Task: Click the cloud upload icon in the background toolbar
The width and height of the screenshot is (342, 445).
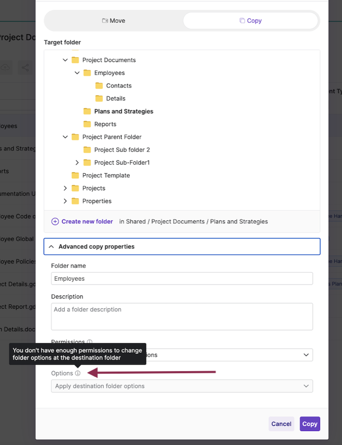Action: point(5,67)
